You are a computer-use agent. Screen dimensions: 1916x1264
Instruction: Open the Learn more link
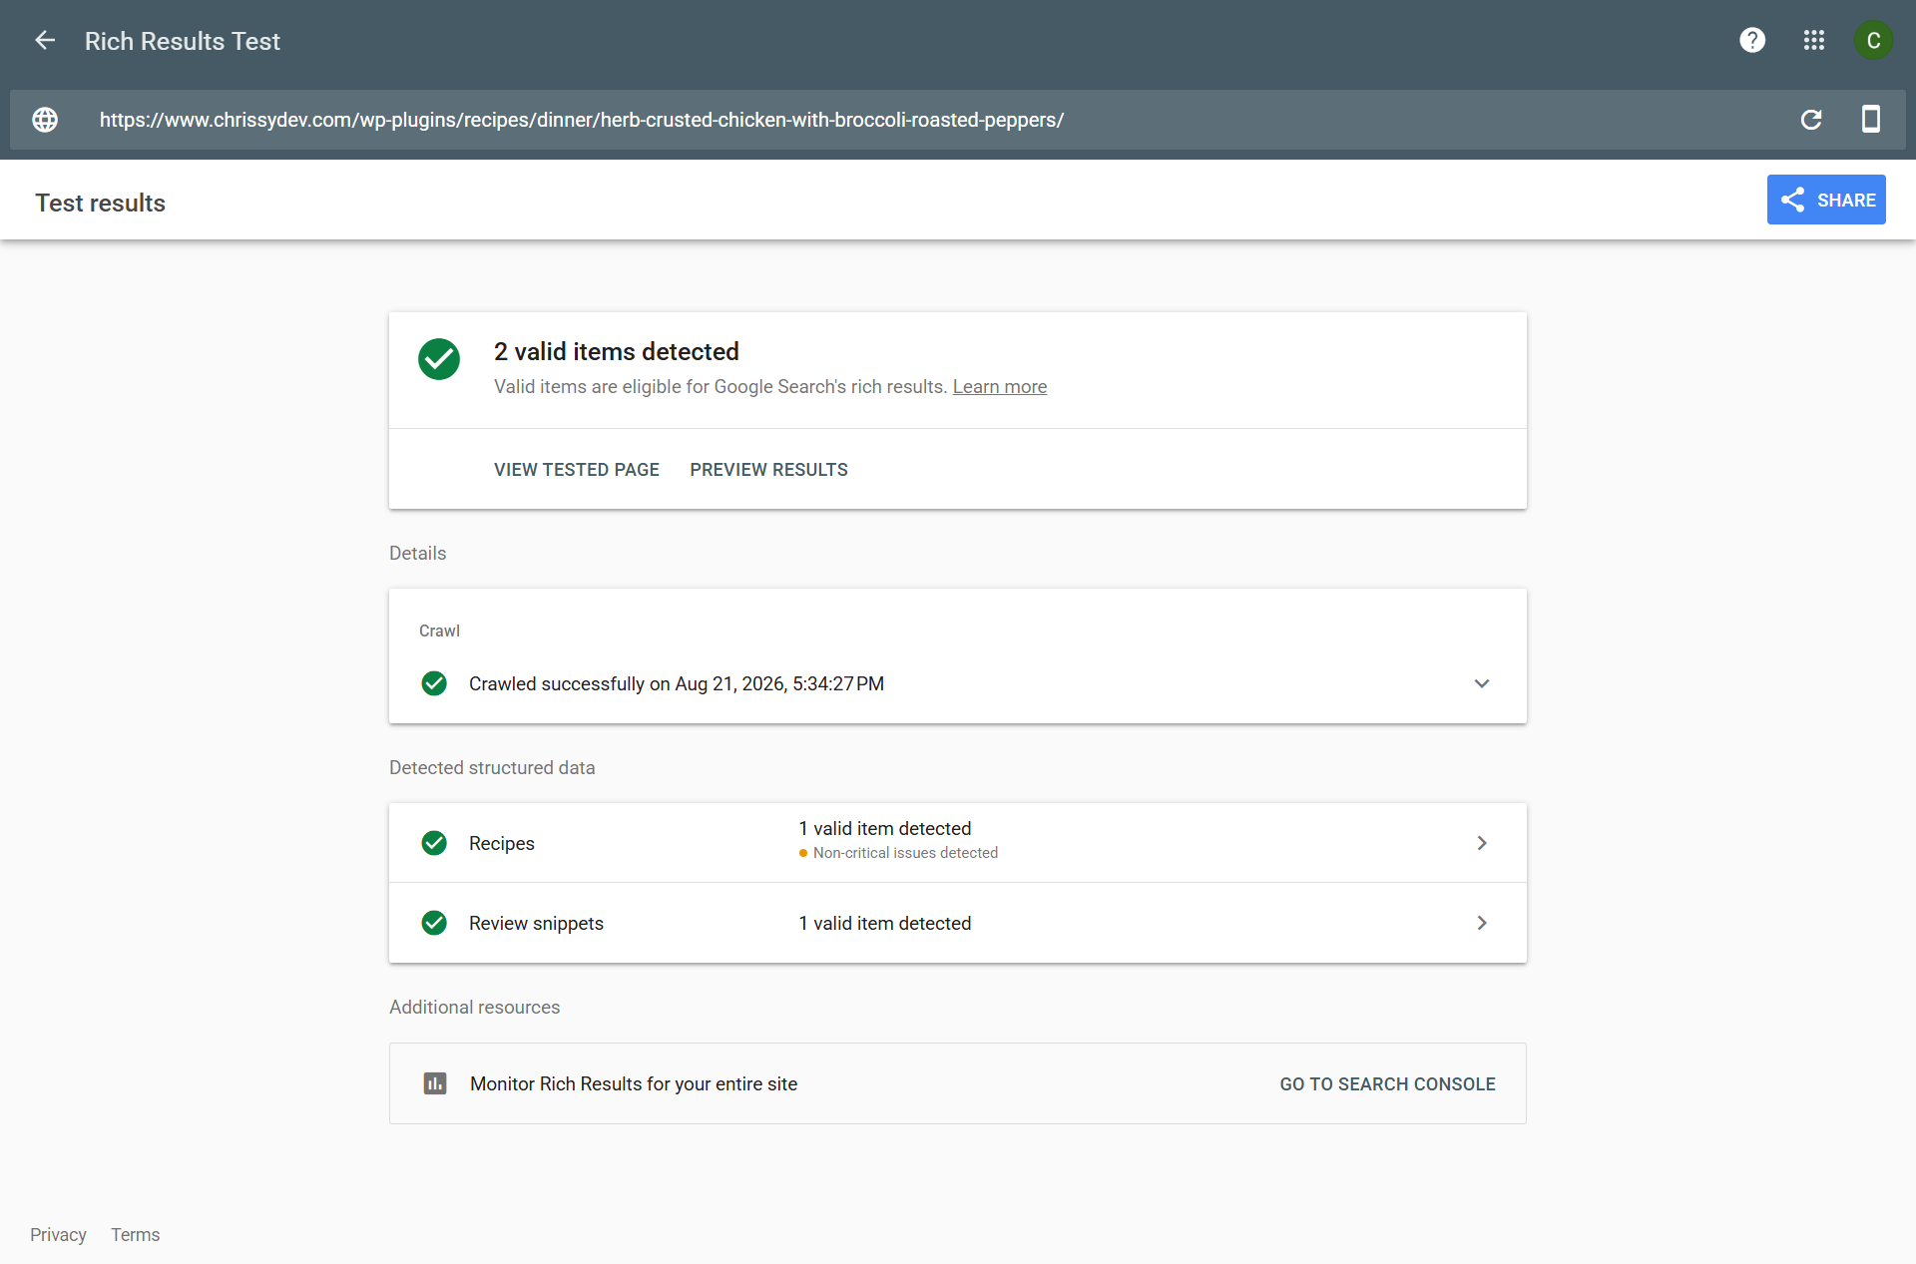(1000, 387)
